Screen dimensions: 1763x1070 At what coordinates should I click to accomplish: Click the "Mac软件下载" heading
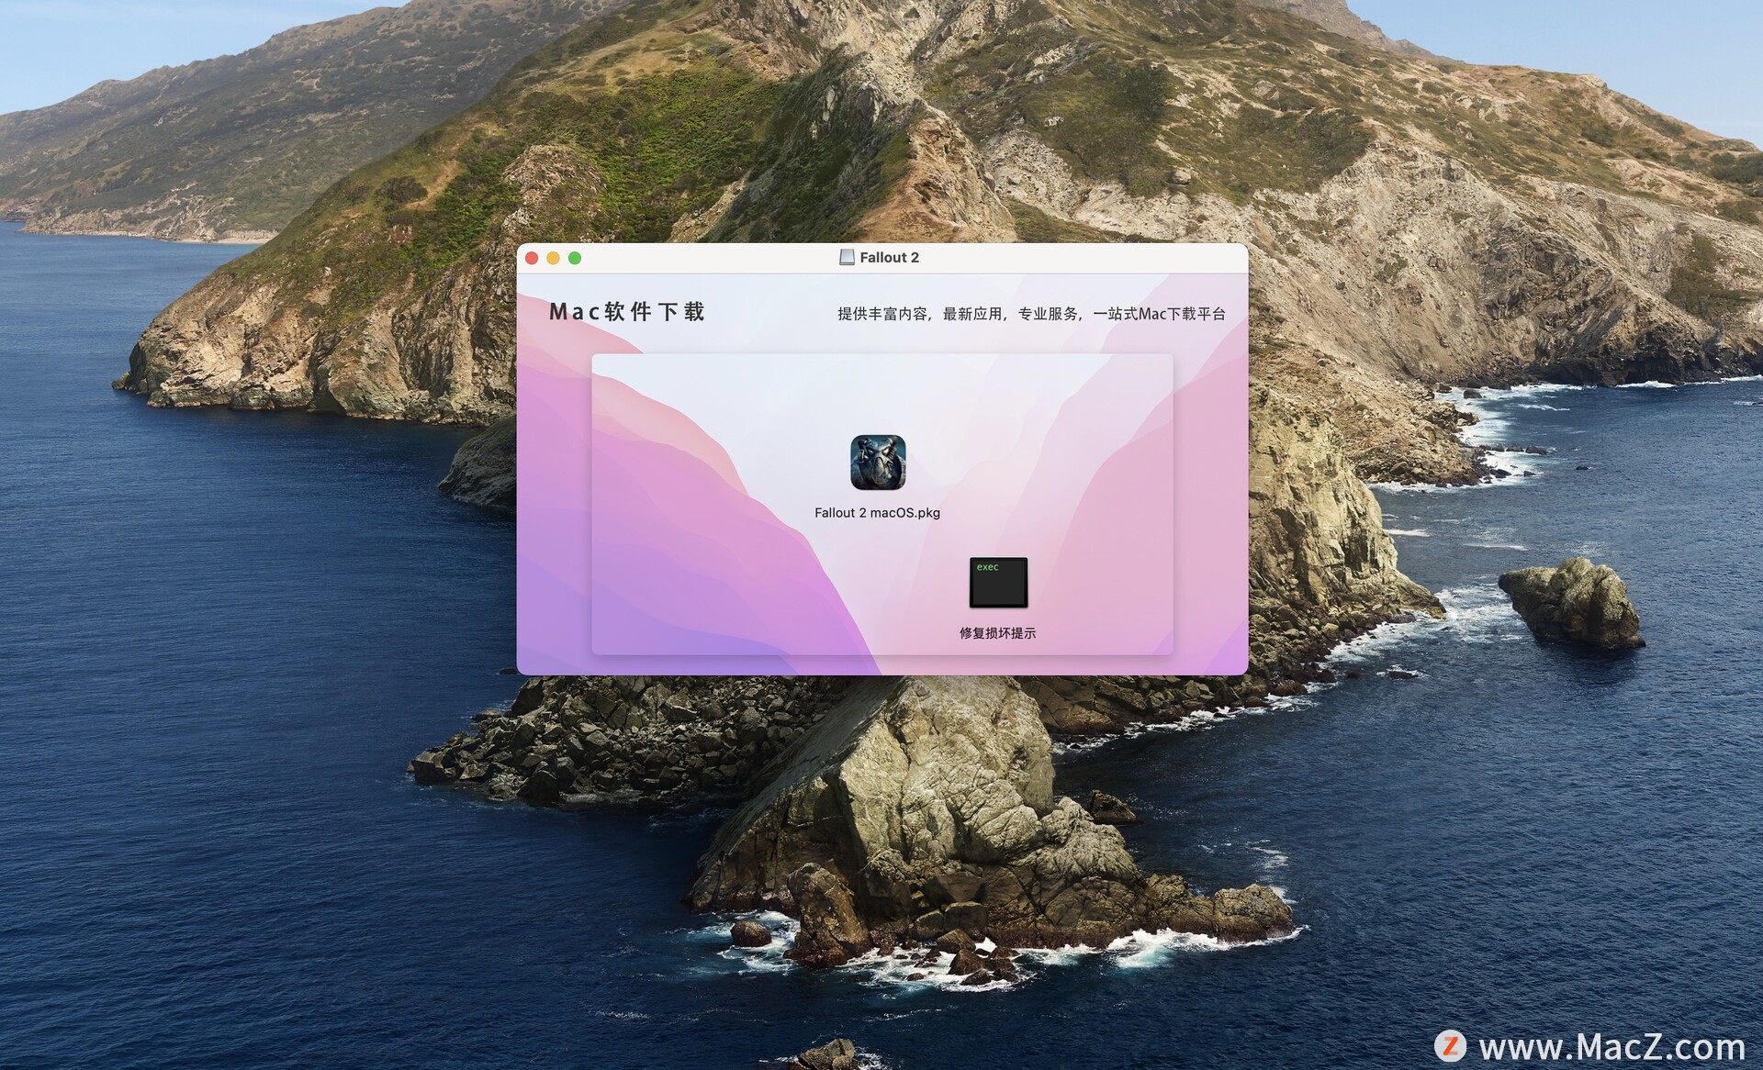pyautogui.click(x=627, y=312)
